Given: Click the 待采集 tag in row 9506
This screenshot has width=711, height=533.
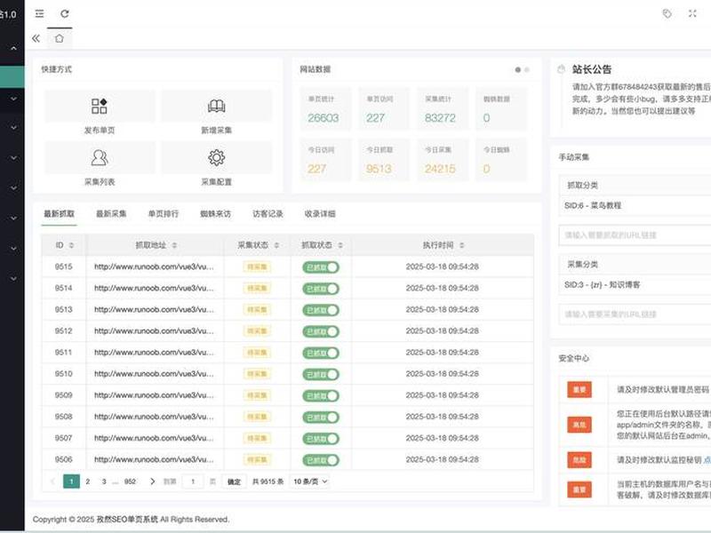Looking at the screenshot, I should coord(257,459).
